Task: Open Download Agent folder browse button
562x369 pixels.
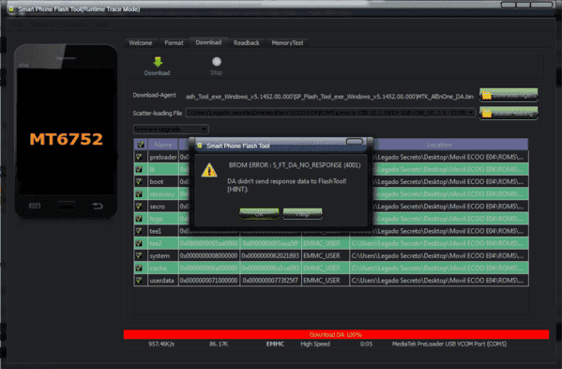Action: click(509, 96)
